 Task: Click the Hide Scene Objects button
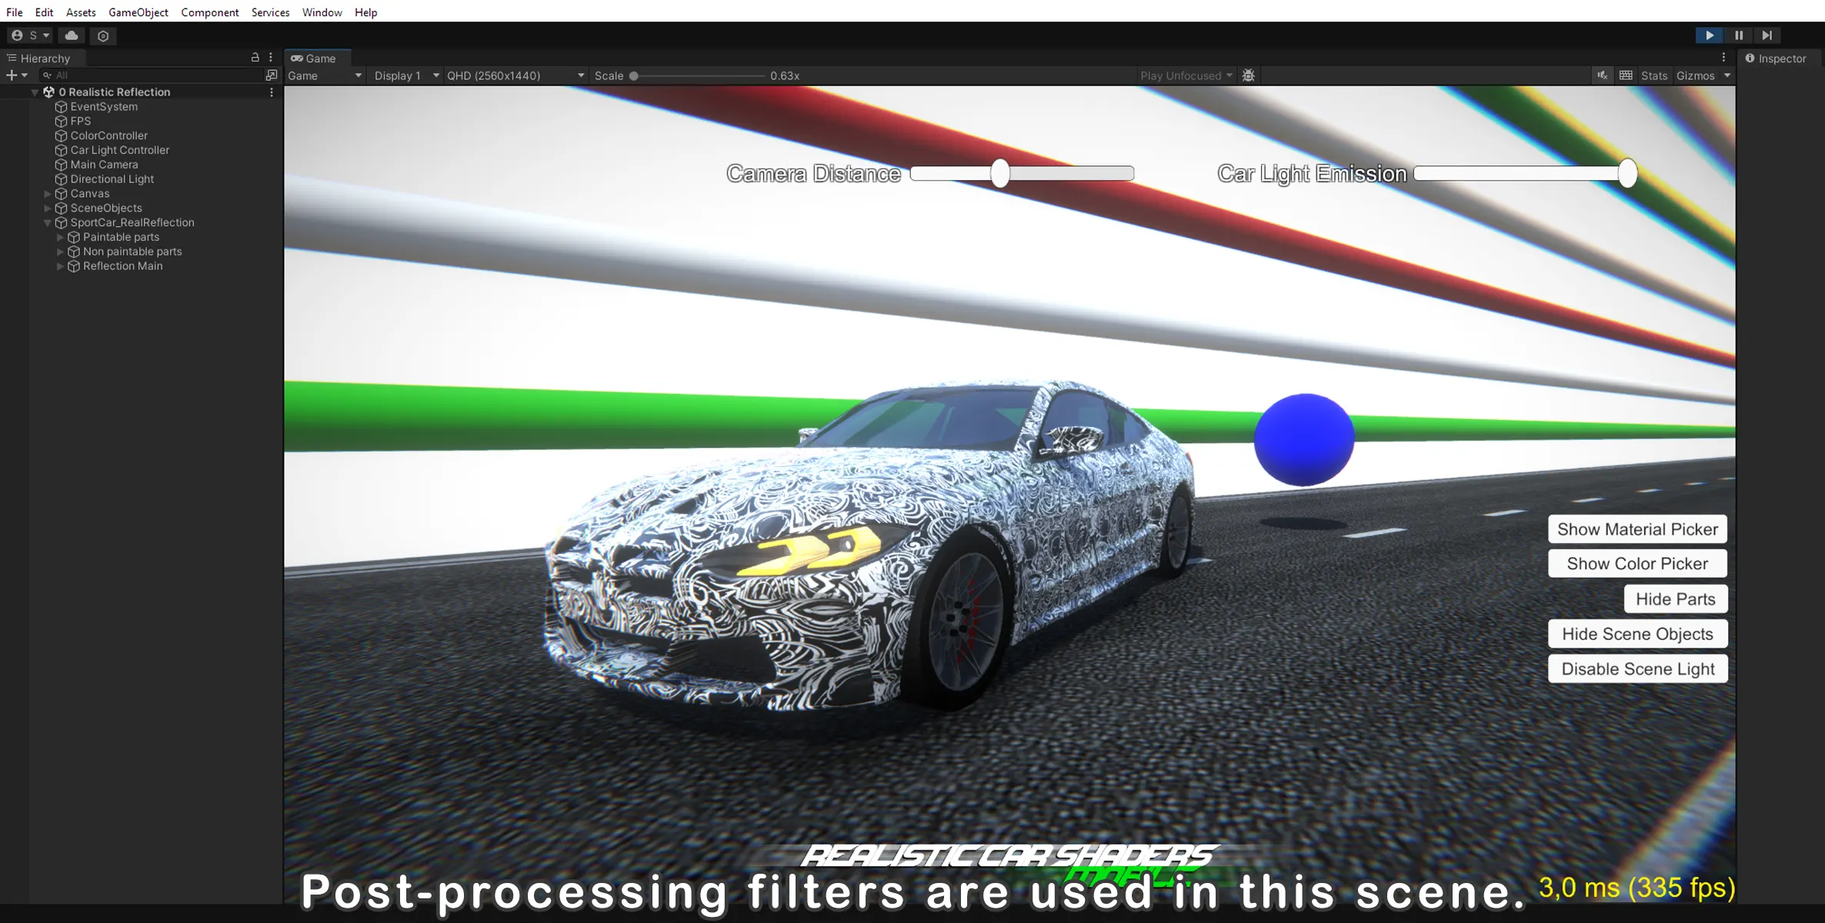1637,635
